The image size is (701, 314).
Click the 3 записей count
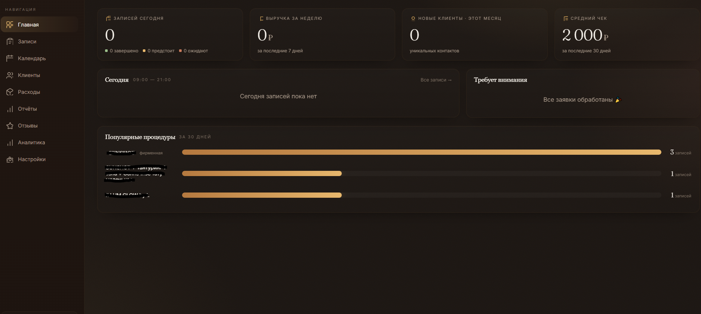[680, 153]
